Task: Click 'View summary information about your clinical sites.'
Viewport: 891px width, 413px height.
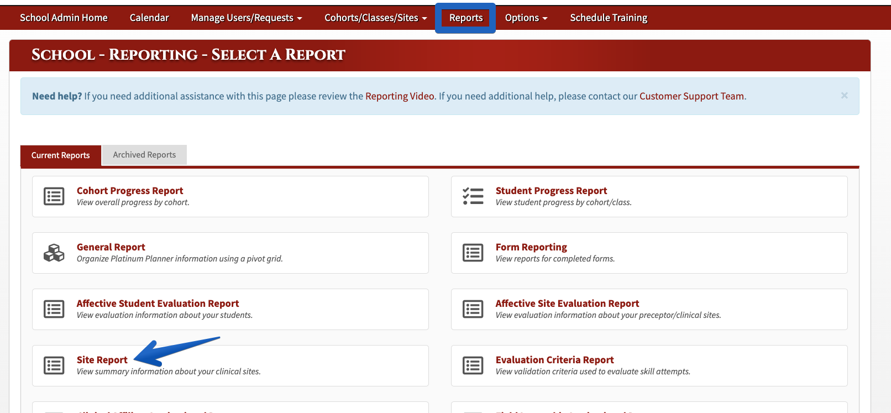Action: pyautogui.click(x=169, y=372)
